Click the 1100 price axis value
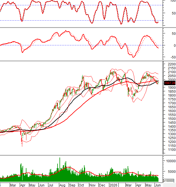Image resolution: width=176 pixels, height=187 pixels. pos(172,150)
